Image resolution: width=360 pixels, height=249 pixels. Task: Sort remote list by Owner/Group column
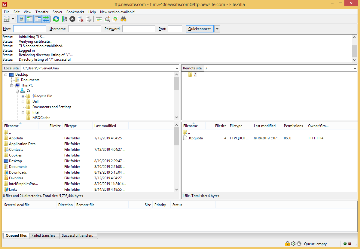(318, 126)
